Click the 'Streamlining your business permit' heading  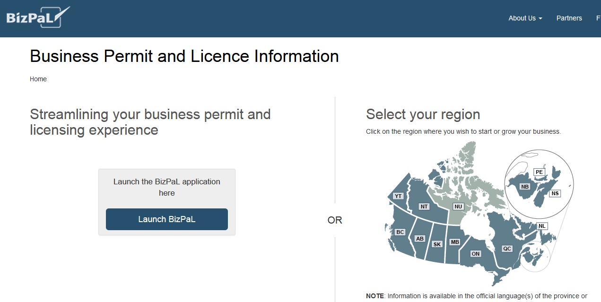[x=150, y=122]
